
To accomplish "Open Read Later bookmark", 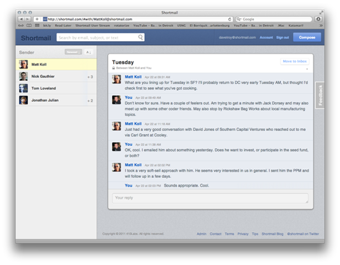I will pyautogui.click(x=63, y=25).
